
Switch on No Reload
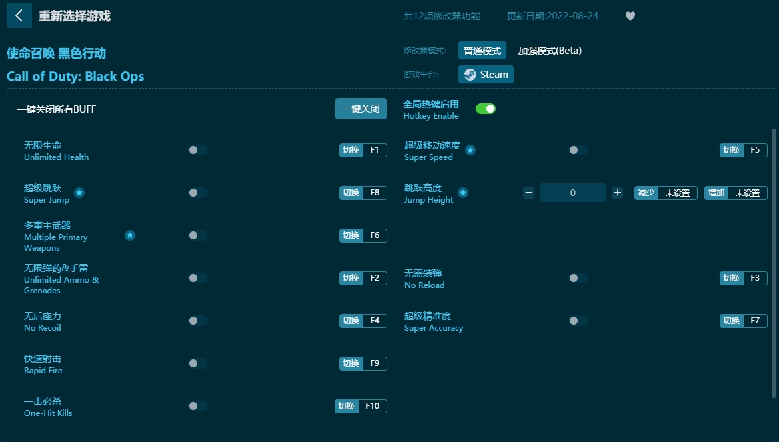578,278
